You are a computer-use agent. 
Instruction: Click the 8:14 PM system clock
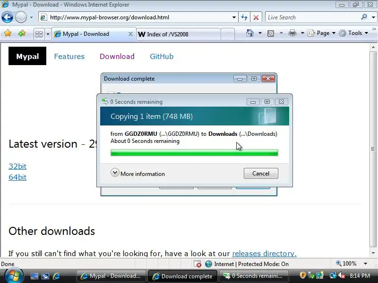tap(360, 276)
